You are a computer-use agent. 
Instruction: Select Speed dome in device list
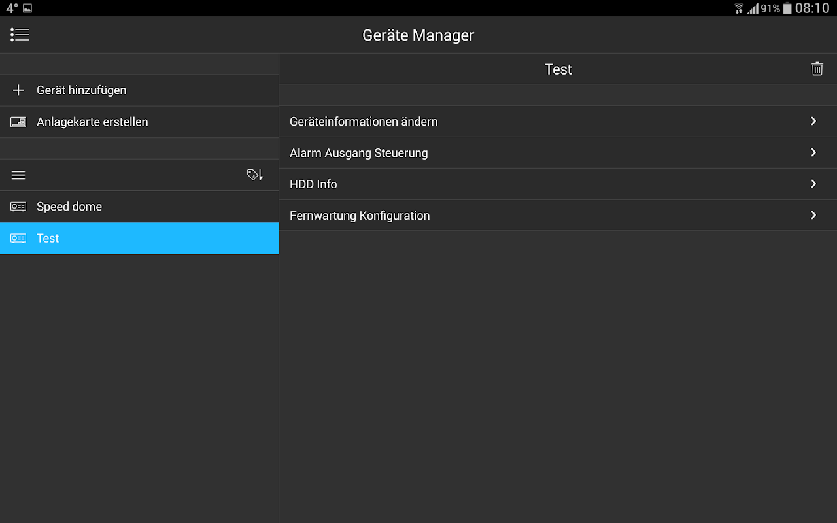(69, 207)
